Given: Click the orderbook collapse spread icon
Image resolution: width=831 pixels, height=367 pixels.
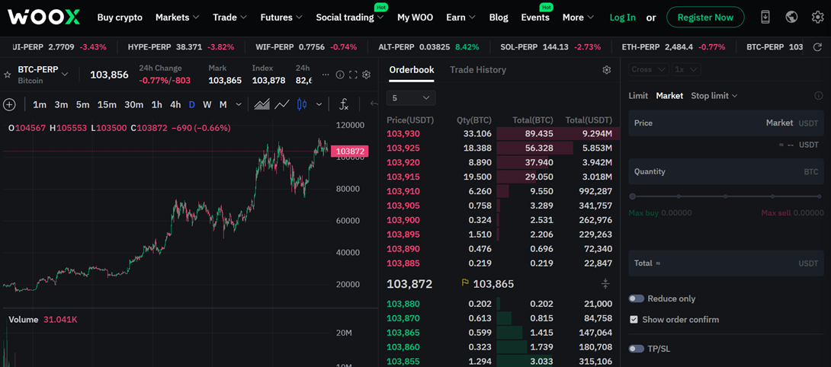Looking at the screenshot, I should coord(606,284).
